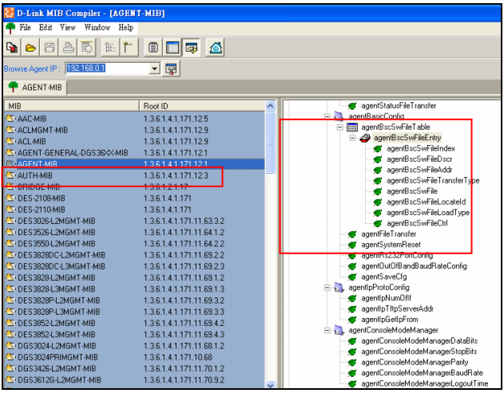The height and width of the screenshot is (393, 504).
Task: Click the open folder toolbar icon
Action: [30, 48]
